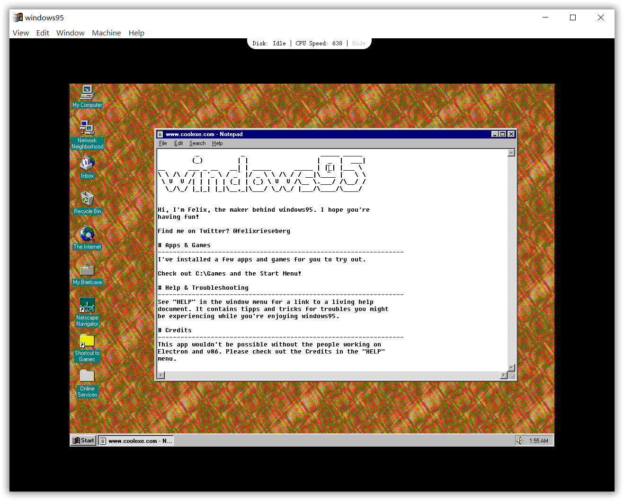Hide the CPU speed status bar
Screen dimensions: 624x501
pyautogui.click(x=358, y=43)
